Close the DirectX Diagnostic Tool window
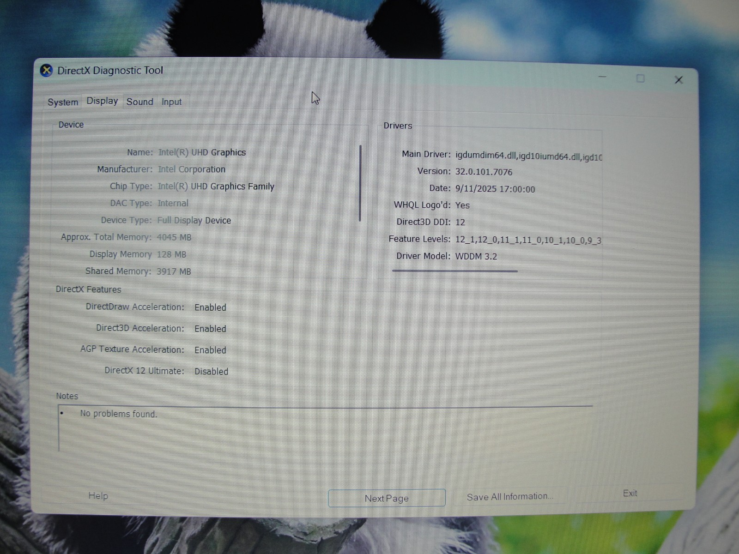739x554 pixels. tap(678, 80)
